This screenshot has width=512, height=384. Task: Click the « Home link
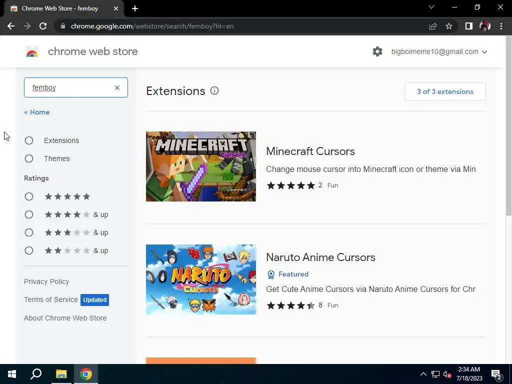(x=37, y=112)
